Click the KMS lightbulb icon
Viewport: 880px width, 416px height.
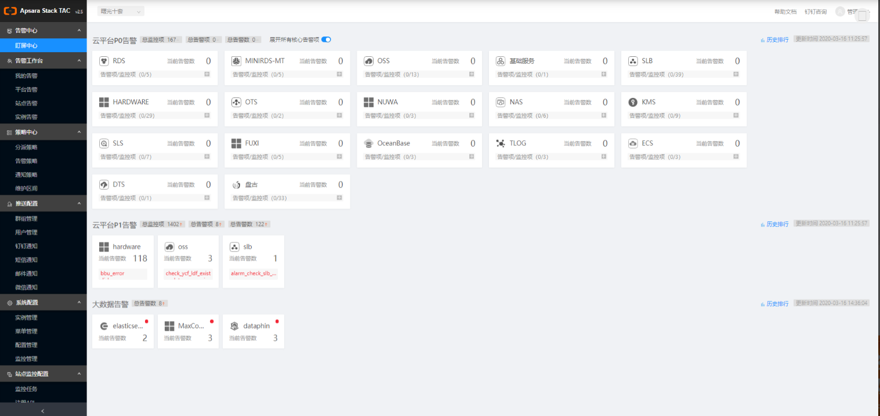coord(633,102)
